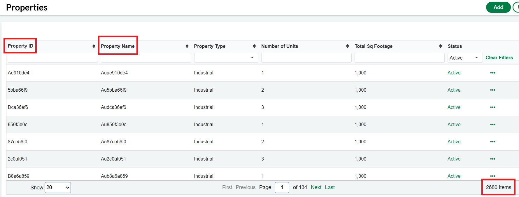Click property name Au850f3e0c

[x=113, y=124]
